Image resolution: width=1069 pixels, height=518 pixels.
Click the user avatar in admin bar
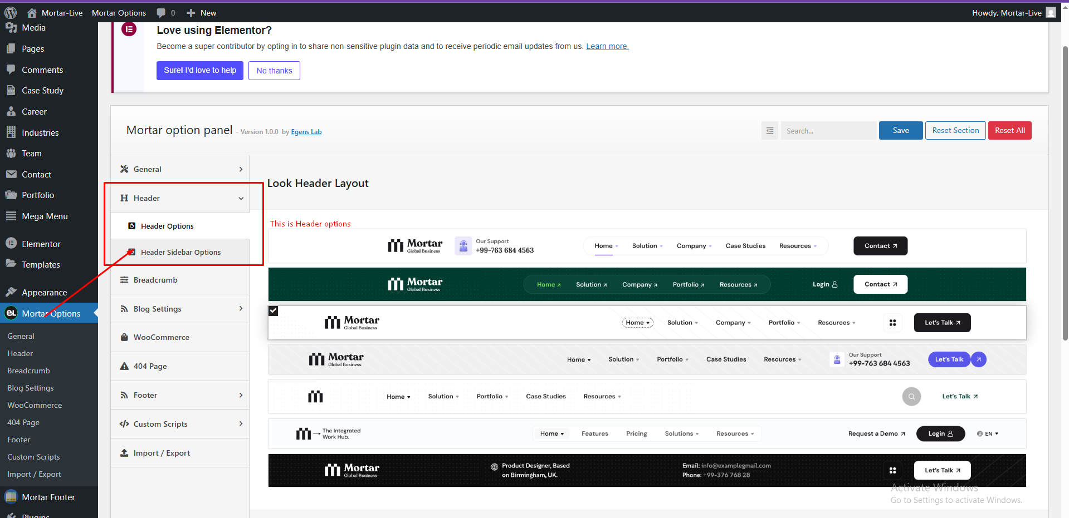point(1051,12)
